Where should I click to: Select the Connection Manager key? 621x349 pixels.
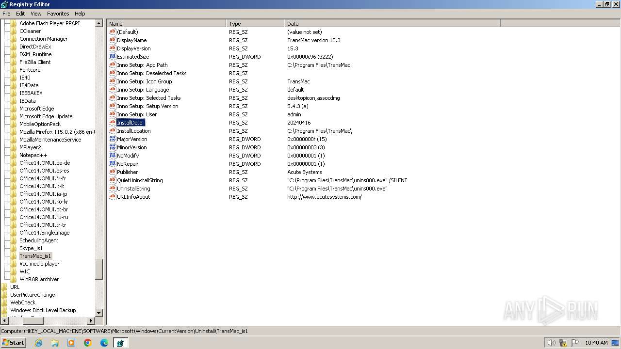coord(44,39)
